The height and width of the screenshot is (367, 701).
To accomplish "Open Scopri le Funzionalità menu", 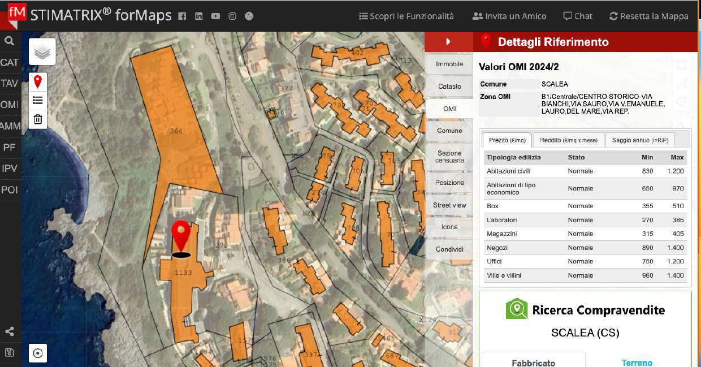I will tap(406, 16).
